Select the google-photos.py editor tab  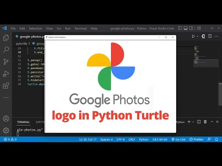(30, 36)
